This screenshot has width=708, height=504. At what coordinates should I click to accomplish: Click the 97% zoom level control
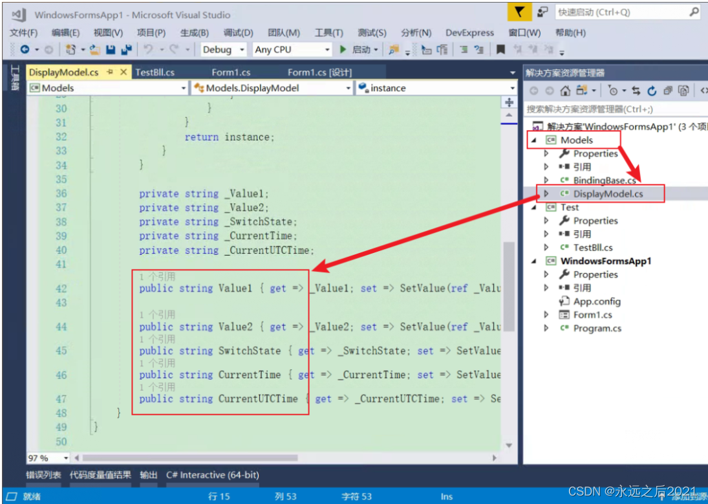(40, 457)
